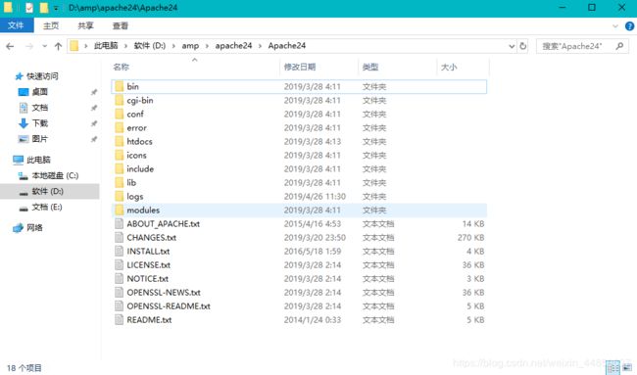The width and height of the screenshot is (637, 375).
Task: Expand the ribbon with the chevron
Action: click(x=615, y=26)
